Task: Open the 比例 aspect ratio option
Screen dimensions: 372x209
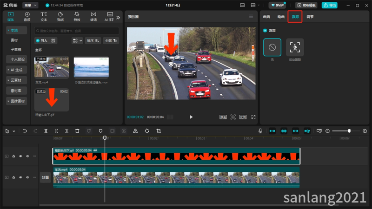Action: tap(243, 117)
